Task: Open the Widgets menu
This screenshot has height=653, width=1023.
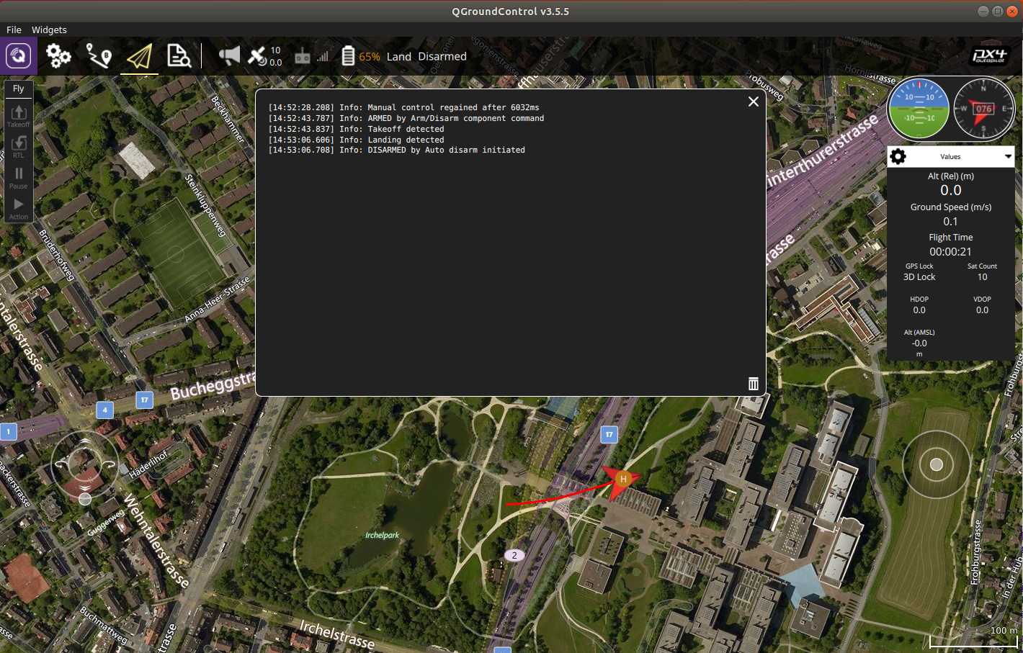Action: tap(49, 30)
